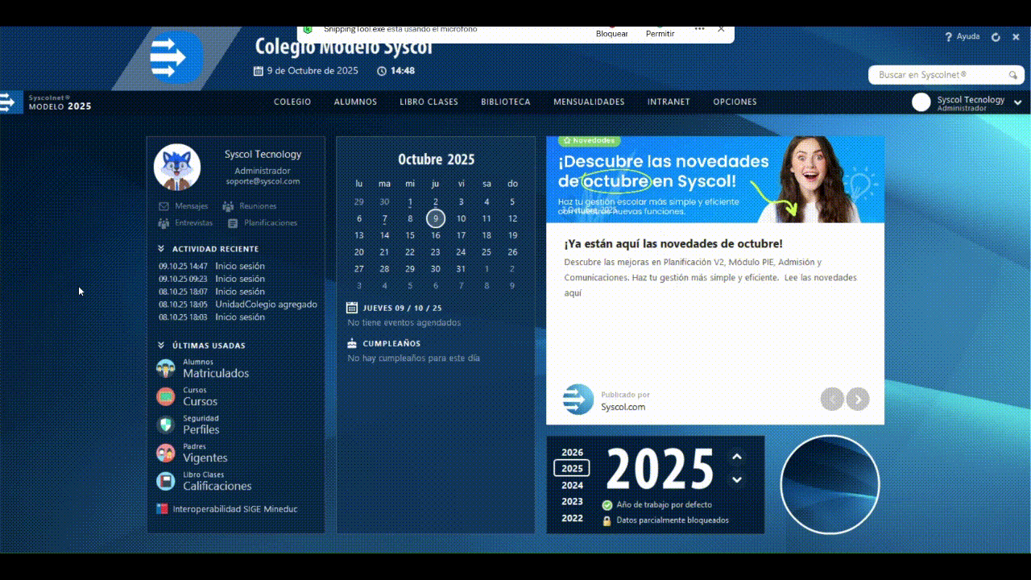Click the Octubre 2025 calendar title

(x=436, y=159)
